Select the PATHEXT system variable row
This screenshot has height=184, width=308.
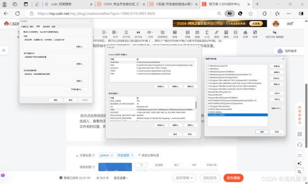tap(153, 112)
